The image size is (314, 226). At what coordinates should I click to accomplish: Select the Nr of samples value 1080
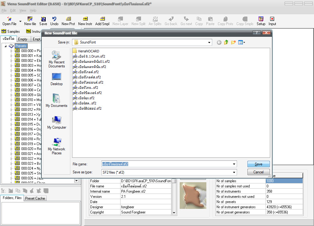[x=284, y=181]
